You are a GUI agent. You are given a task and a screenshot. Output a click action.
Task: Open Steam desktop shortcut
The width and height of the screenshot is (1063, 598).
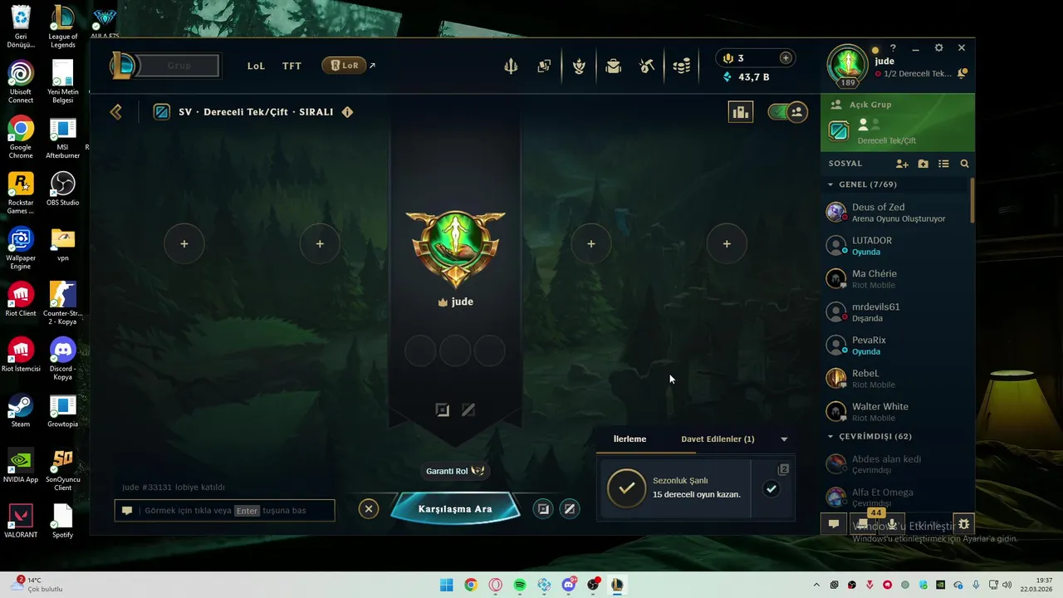[x=21, y=411]
